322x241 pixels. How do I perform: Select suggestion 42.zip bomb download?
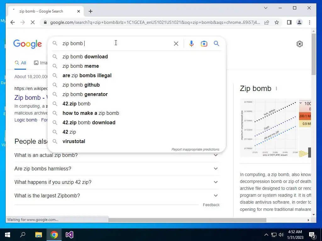point(136,123)
